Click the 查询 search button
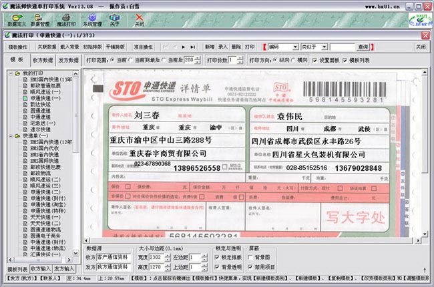This screenshot has height=287, width=434. point(363,47)
